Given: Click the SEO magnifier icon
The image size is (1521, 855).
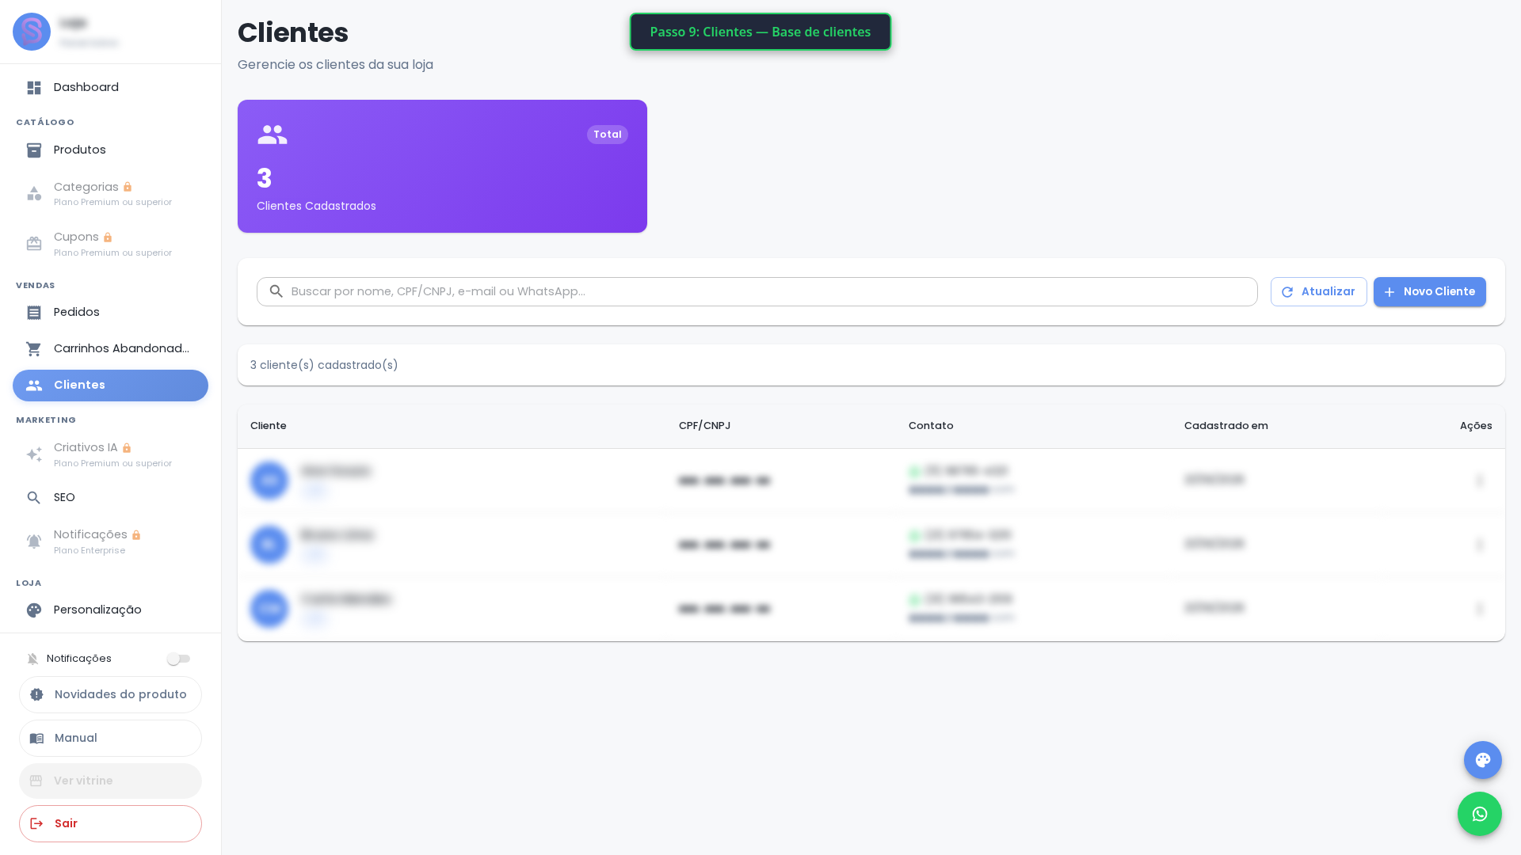Looking at the screenshot, I should coord(34,498).
